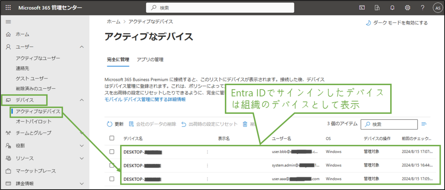Click the Microsoft 365 管理センター title
This screenshot has height=190, width=445.
tap(50, 7)
